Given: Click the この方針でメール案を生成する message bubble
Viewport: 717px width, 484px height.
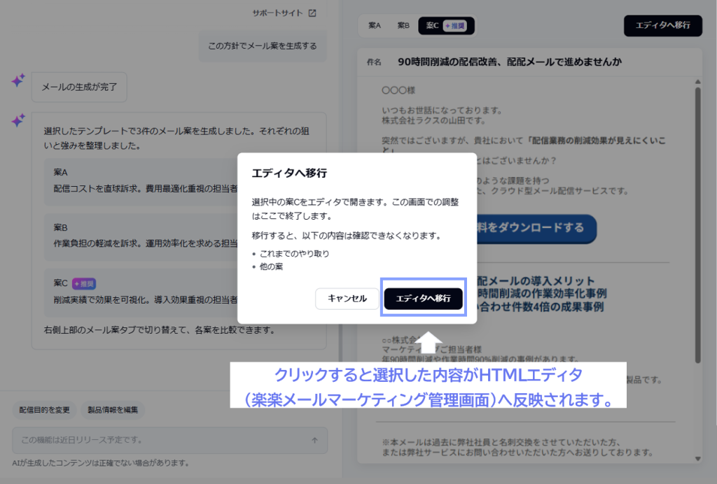Looking at the screenshot, I should point(263,46).
